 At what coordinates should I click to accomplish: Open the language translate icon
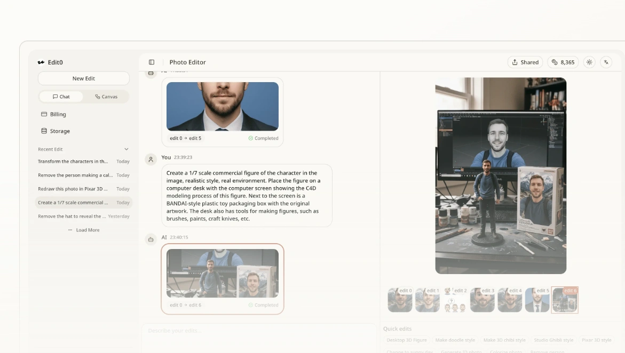pyautogui.click(x=606, y=62)
